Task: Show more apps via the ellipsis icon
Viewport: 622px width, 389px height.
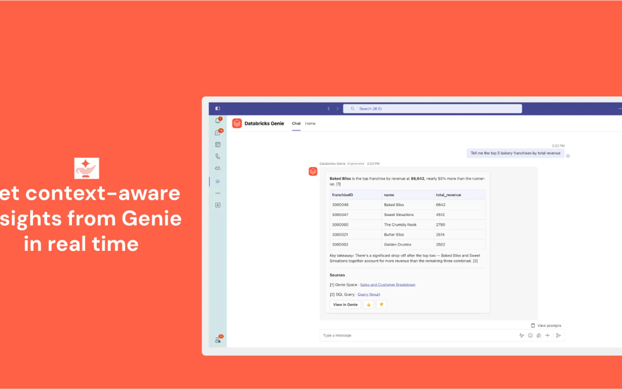Action: click(218, 193)
